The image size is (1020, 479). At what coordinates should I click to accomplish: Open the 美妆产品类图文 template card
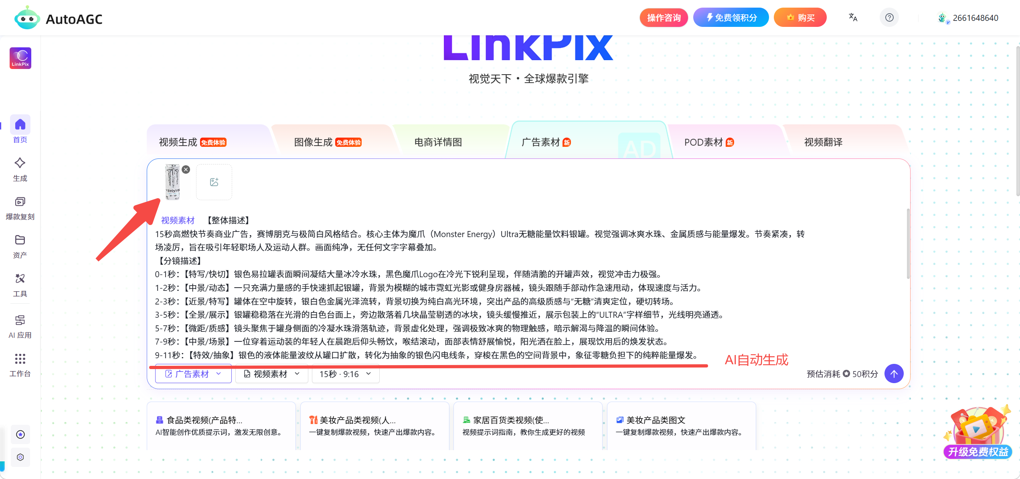682,426
